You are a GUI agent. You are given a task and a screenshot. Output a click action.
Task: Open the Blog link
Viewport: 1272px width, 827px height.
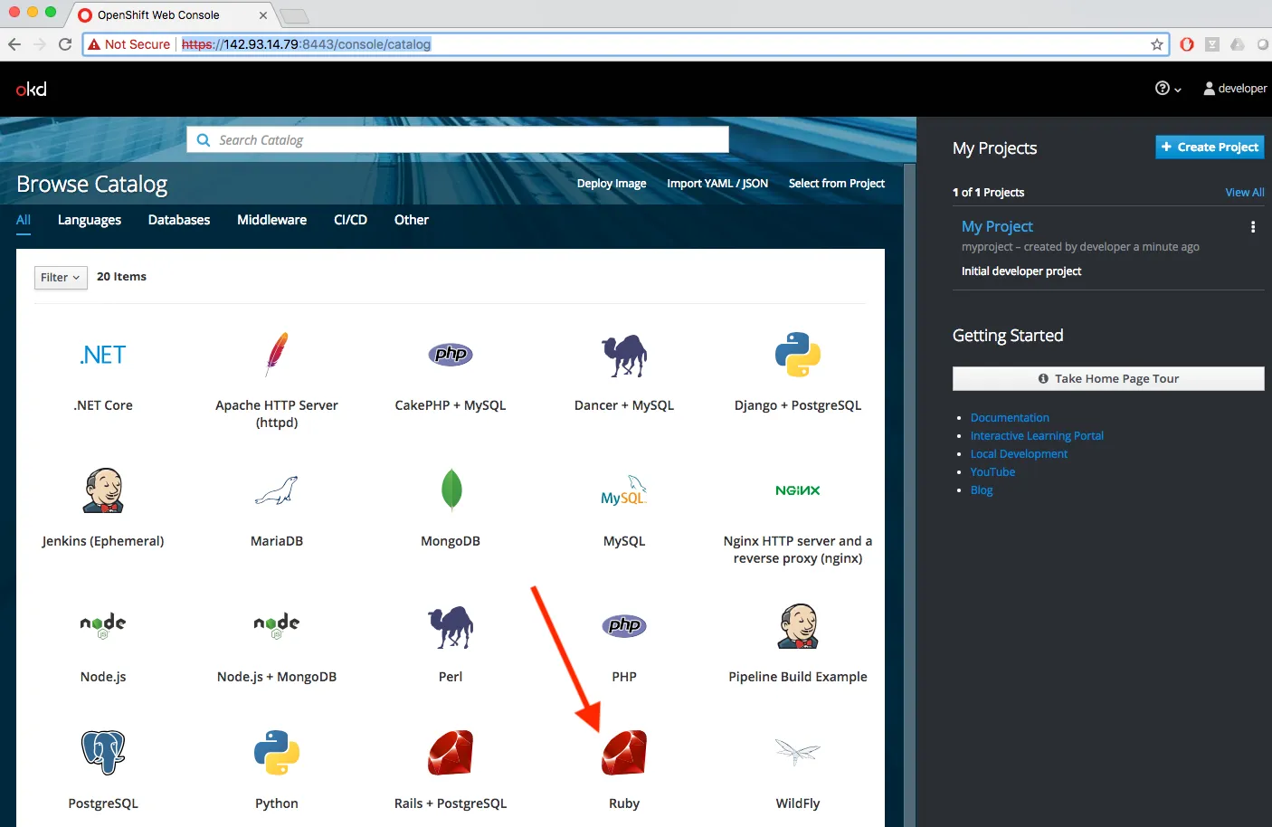(x=982, y=490)
